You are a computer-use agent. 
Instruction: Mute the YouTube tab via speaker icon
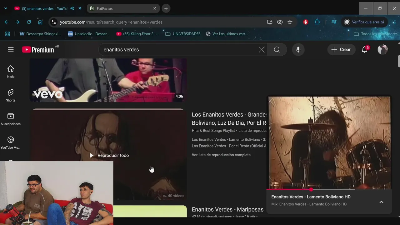(x=72, y=8)
